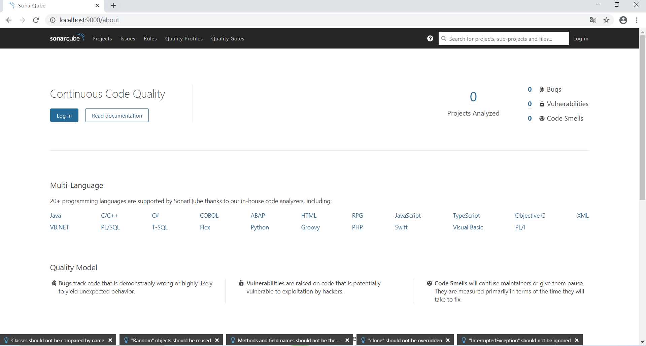The width and height of the screenshot is (646, 346).
Task: Click the browser back arrow
Action: tap(9, 20)
